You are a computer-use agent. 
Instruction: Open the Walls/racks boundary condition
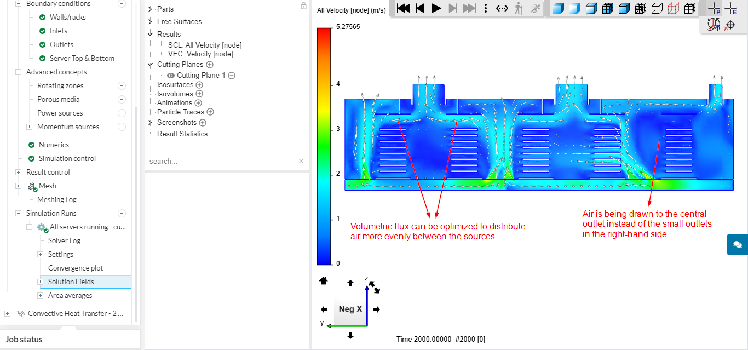(68, 17)
